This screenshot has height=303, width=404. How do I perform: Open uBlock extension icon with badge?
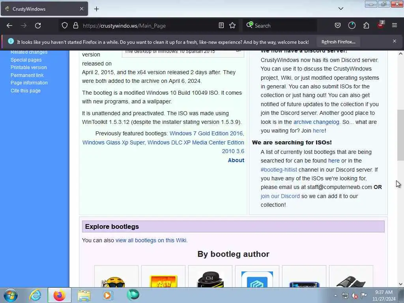(x=381, y=25)
